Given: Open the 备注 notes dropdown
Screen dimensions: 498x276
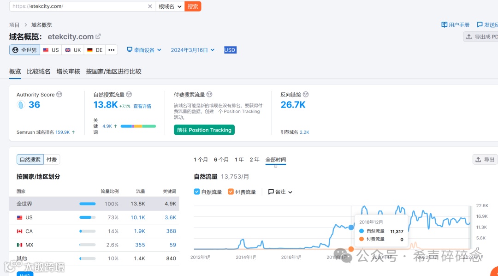Looking at the screenshot, I should [x=280, y=192].
